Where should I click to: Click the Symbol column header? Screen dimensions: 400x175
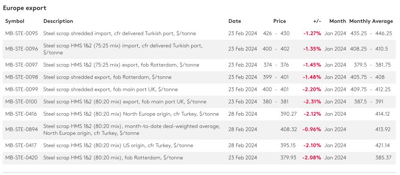point(15,21)
